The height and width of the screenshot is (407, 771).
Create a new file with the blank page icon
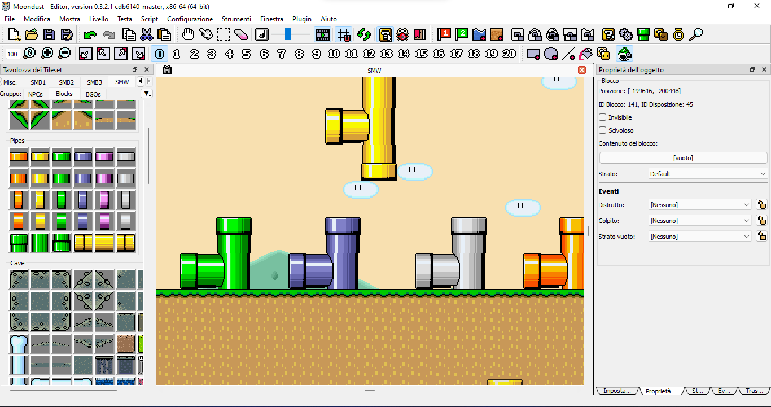tap(14, 34)
